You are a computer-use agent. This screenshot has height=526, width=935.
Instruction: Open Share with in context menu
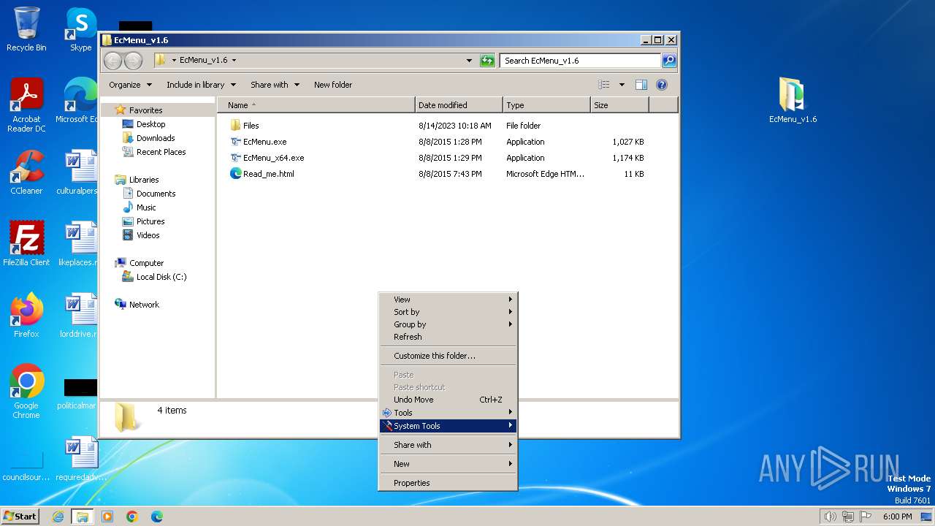[448, 445]
